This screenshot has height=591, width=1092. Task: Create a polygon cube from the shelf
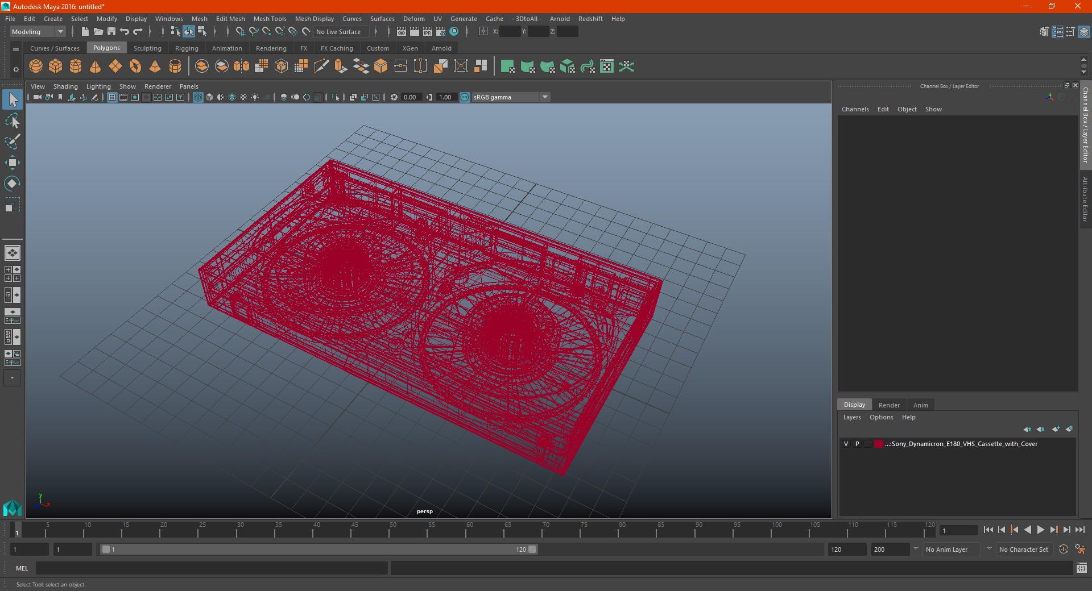pos(56,66)
